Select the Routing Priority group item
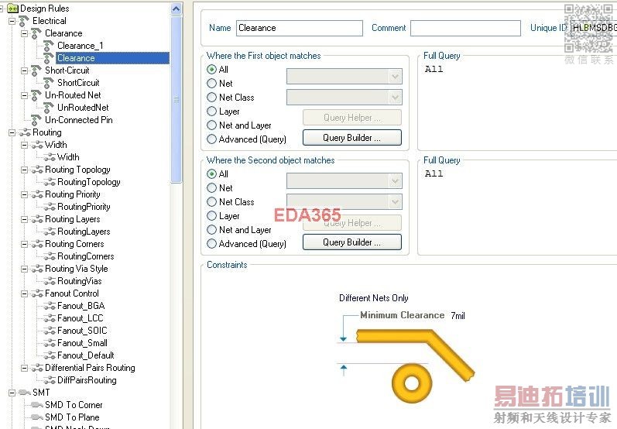 pyautogui.click(x=73, y=194)
